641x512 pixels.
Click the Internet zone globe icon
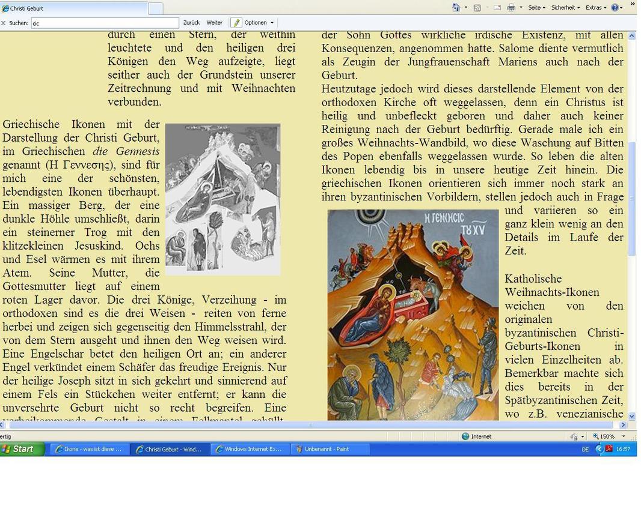pos(465,436)
